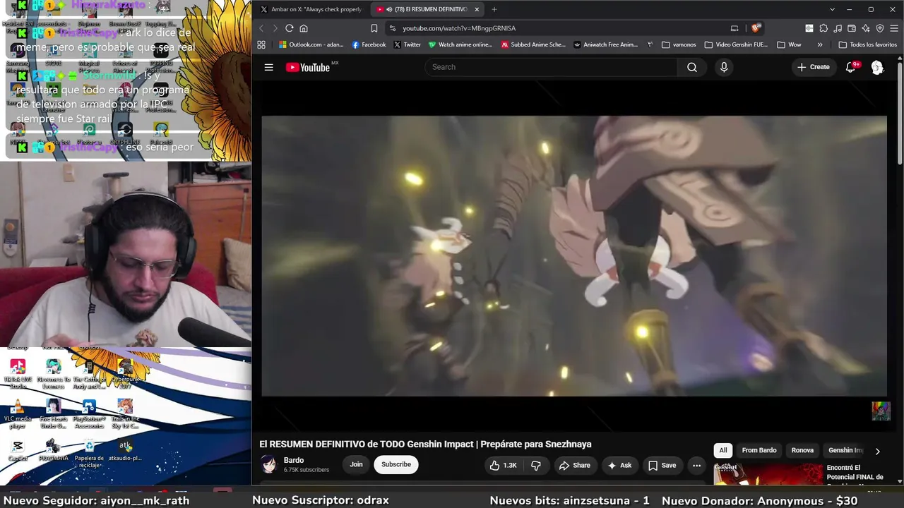Select the All filter chip
Screen dimensions: 904x508
pos(722,450)
